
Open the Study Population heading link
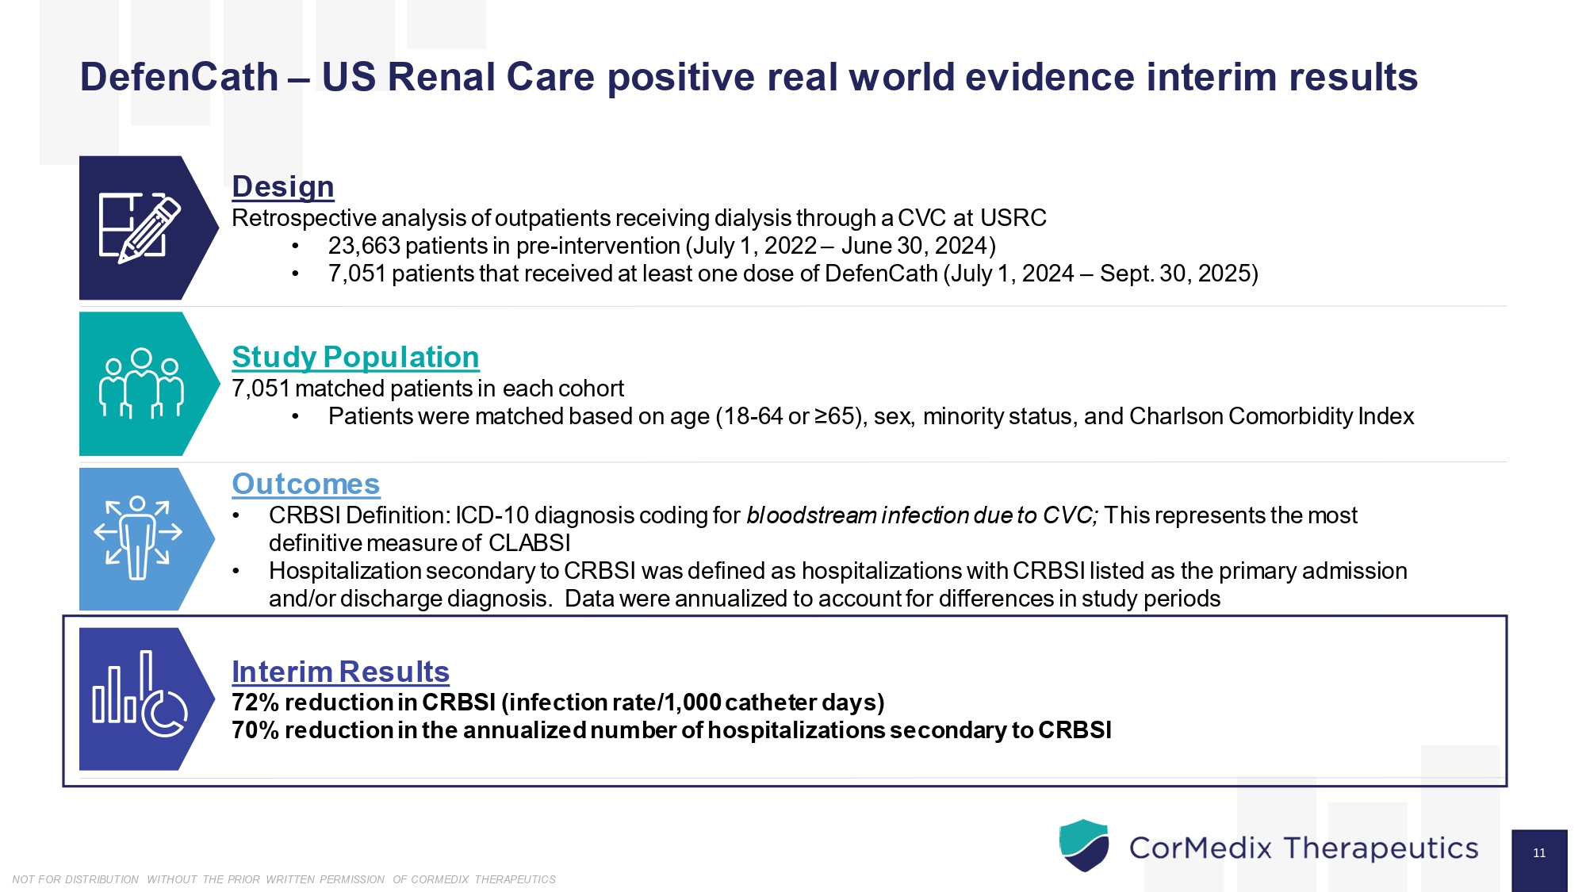click(x=355, y=357)
